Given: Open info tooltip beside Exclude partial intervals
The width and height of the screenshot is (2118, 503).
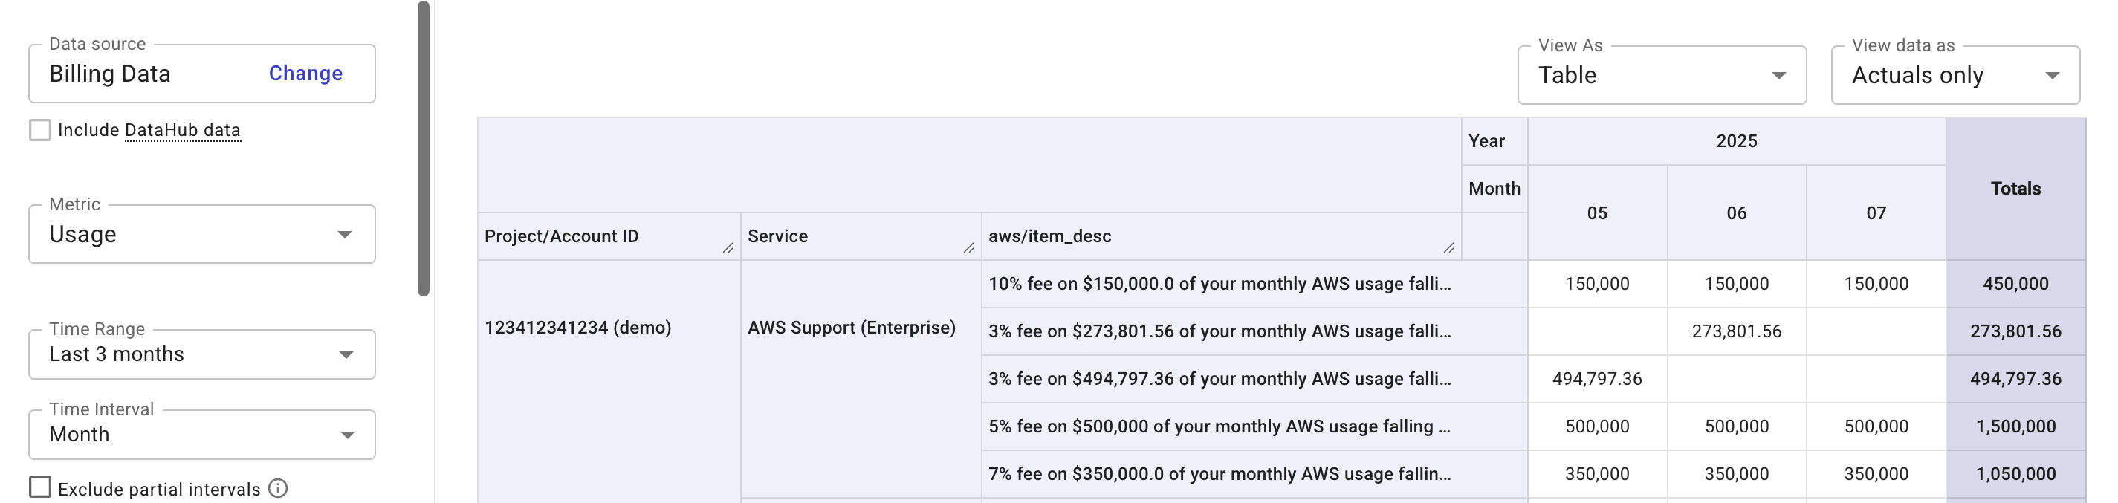Looking at the screenshot, I should [279, 489].
